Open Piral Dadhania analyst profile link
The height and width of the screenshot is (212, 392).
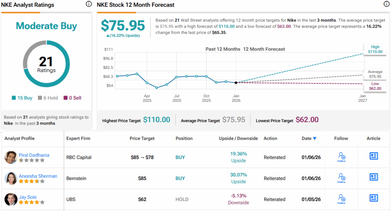34,155
